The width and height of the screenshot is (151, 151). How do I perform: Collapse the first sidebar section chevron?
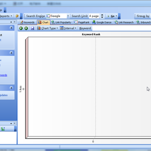point(11,28)
